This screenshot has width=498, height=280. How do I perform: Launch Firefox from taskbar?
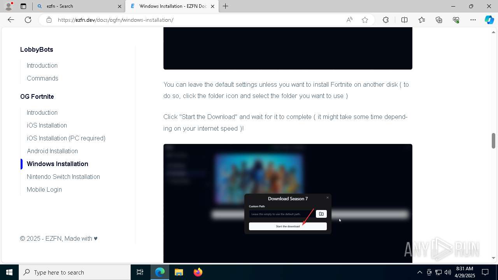coord(198,272)
